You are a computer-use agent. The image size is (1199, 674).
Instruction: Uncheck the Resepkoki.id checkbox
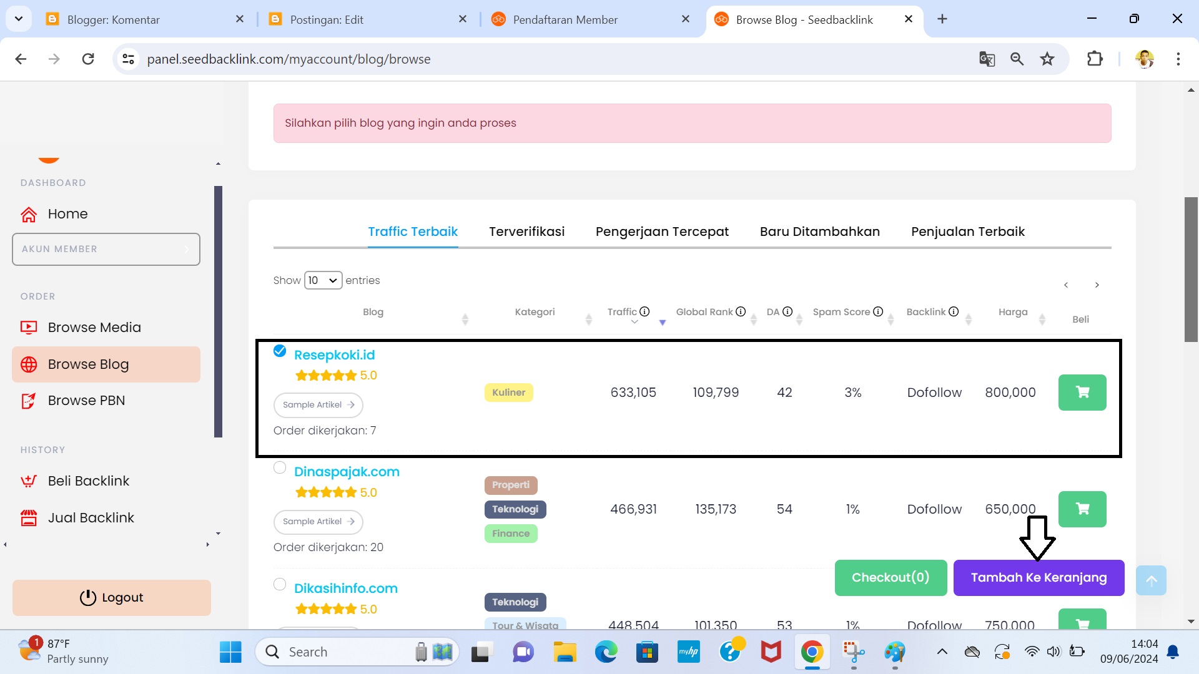(280, 351)
